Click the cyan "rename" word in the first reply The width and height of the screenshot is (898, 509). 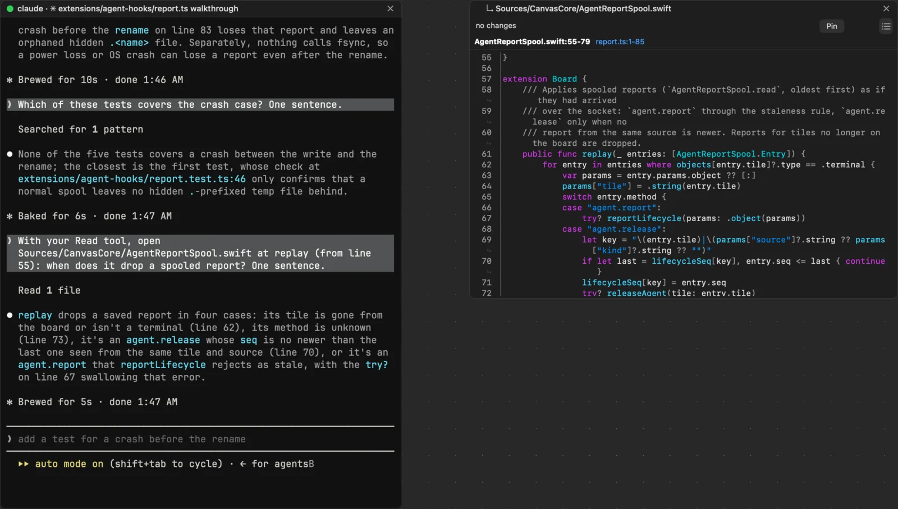pyautogui.click(x=132, y=30)
